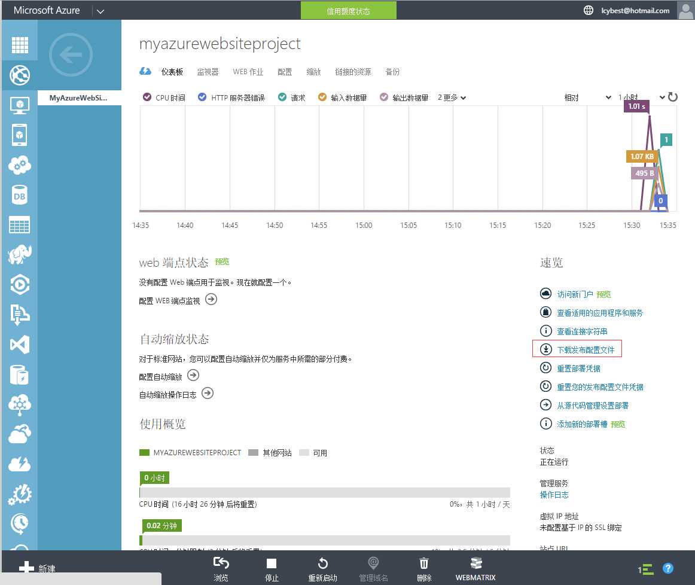
Task: Click the 信用额度状态 green button
Action: tap(348, 10)
